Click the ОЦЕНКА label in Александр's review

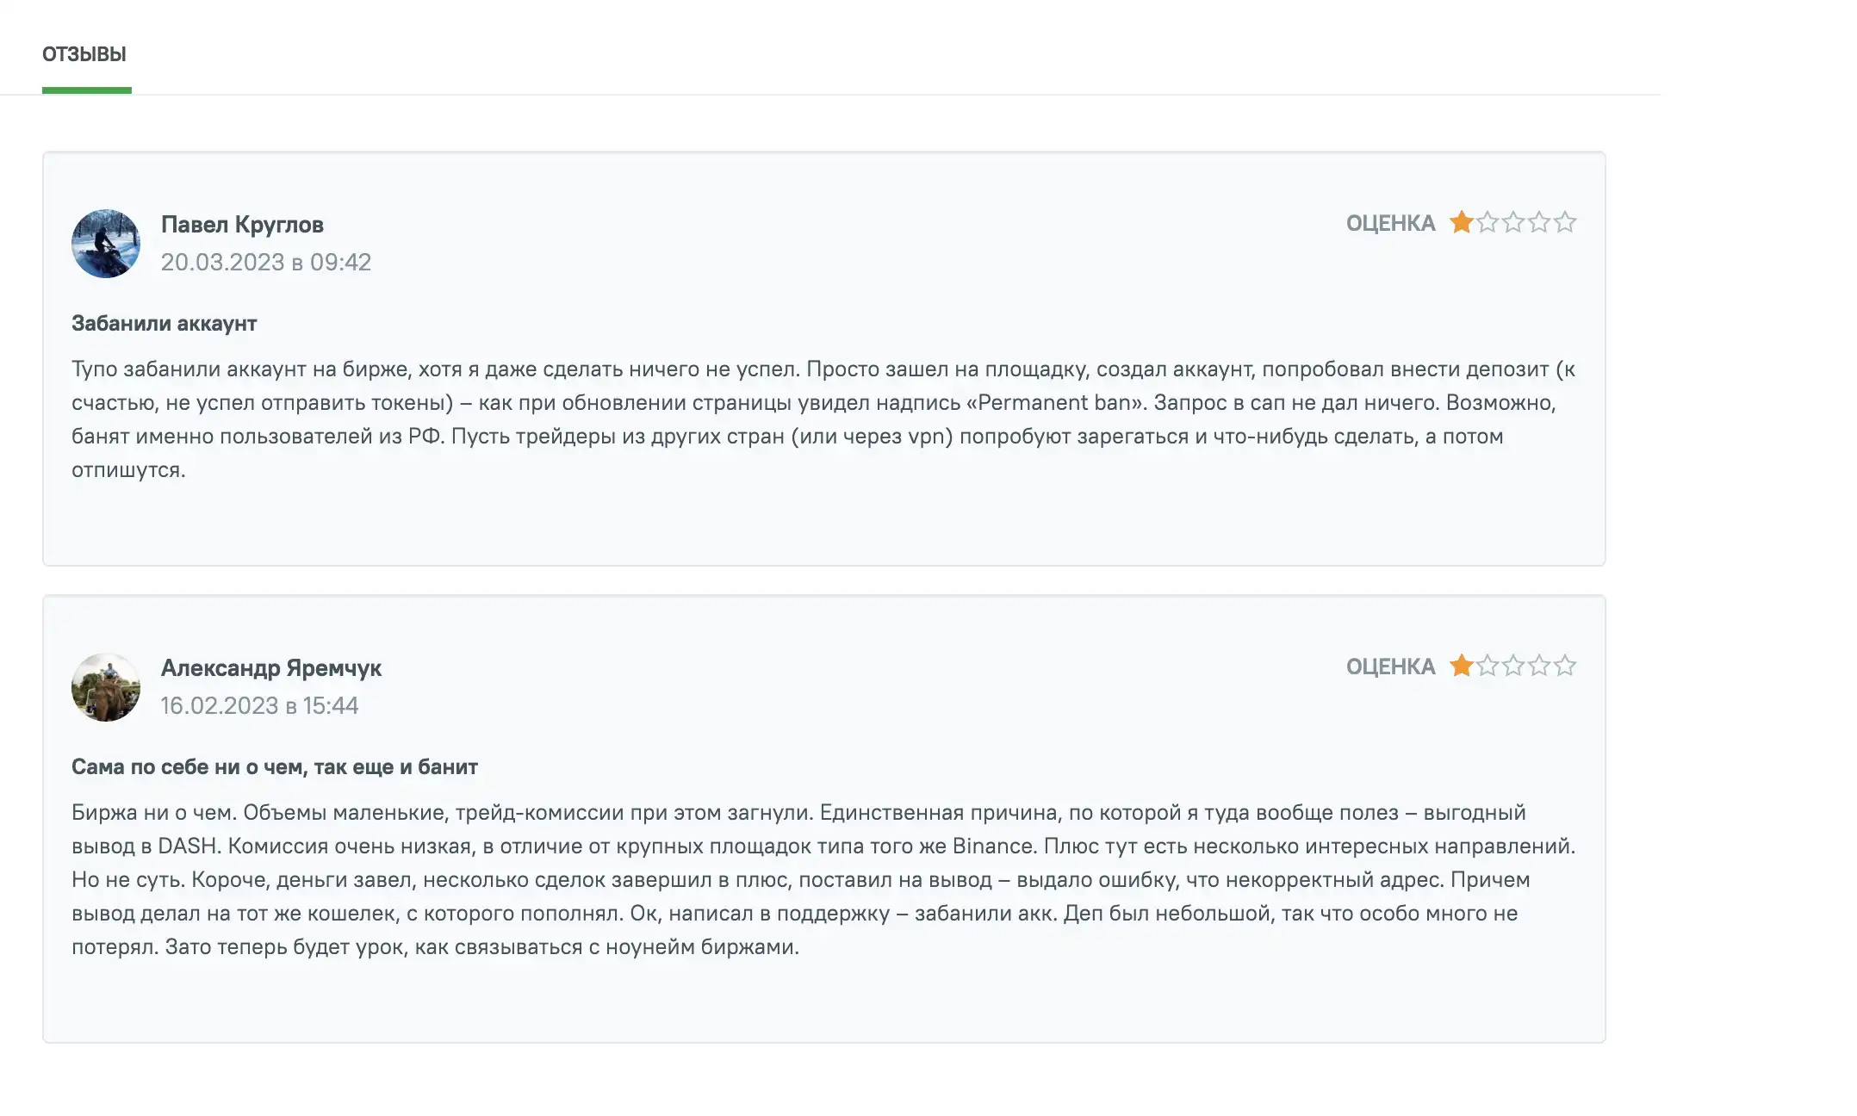1390,666
